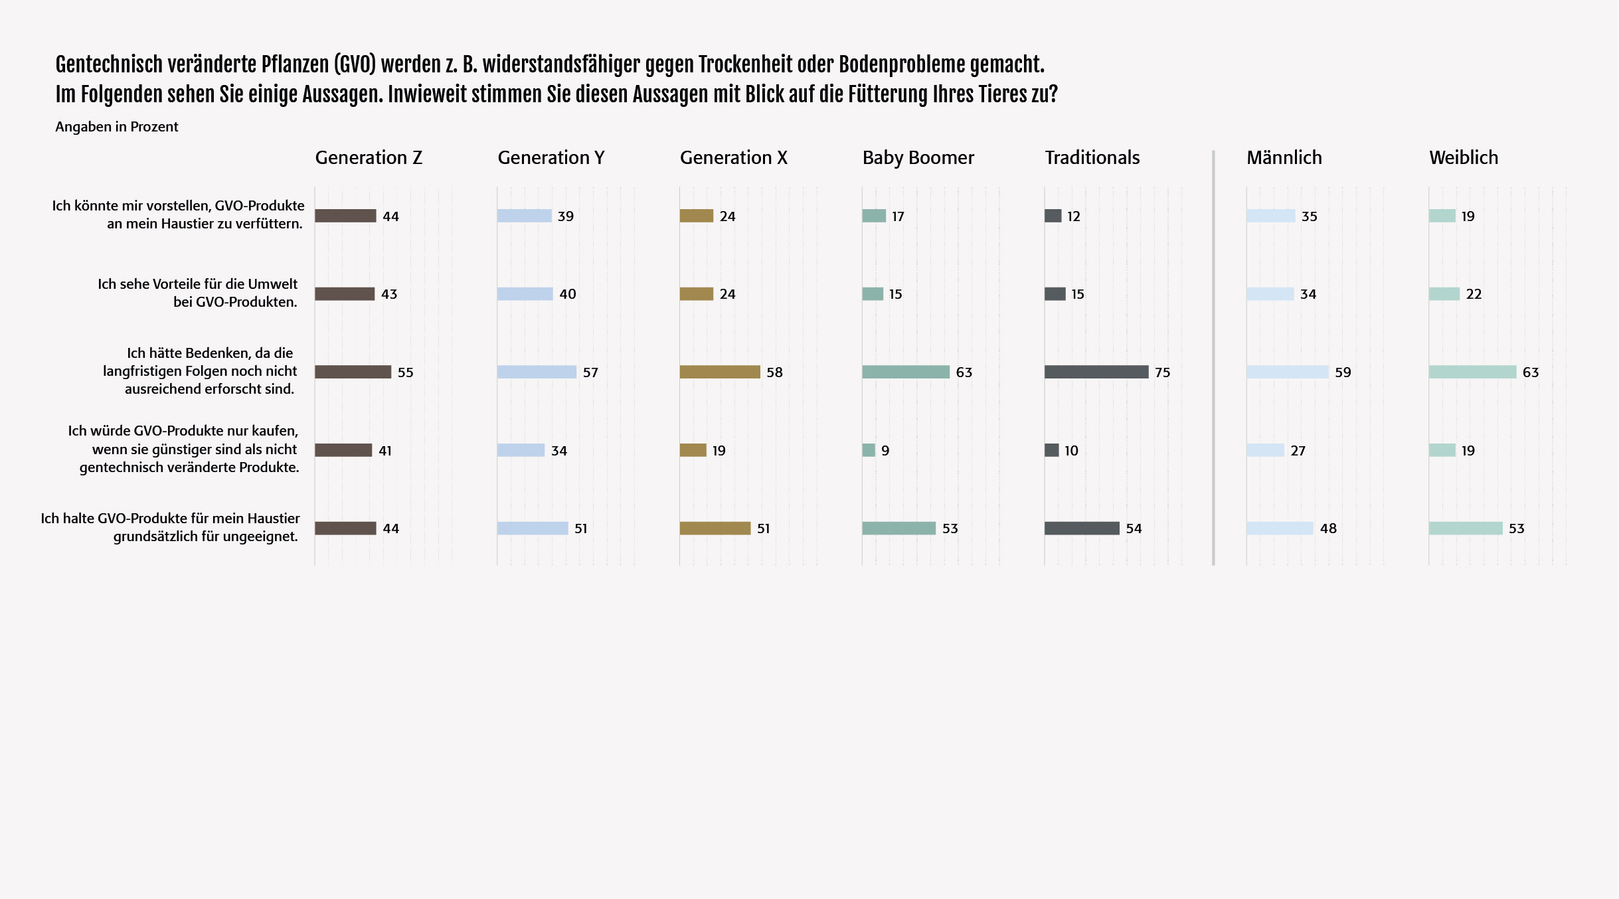Select the Baby Boomer column heading
This screenshot has height=899, width=1619.
[918, 158]
